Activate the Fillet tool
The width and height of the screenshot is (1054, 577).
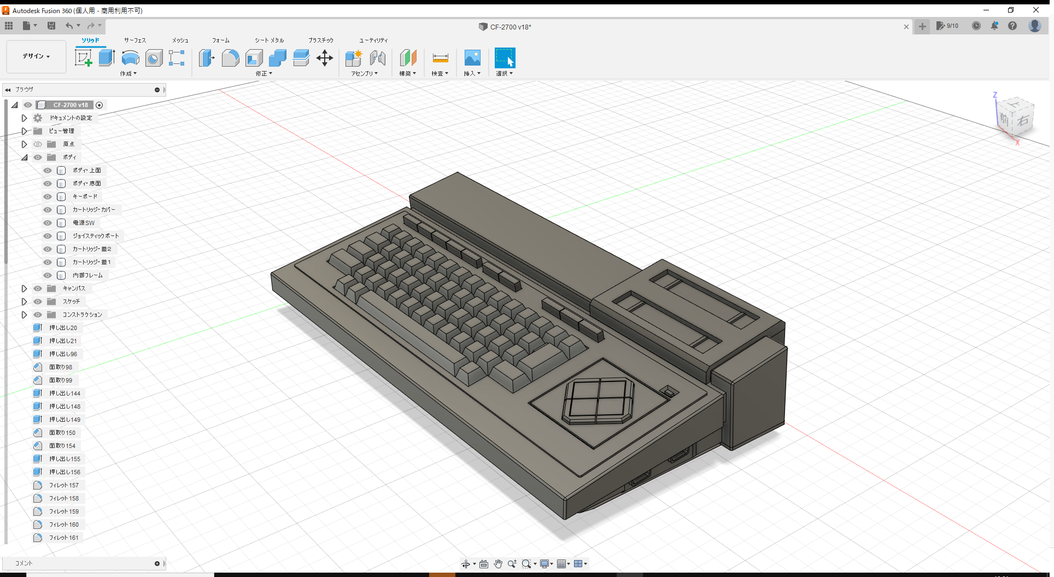click(230, 57)
